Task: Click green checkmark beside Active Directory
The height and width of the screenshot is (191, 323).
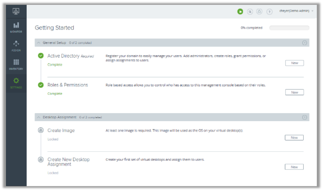Action: 41,56
